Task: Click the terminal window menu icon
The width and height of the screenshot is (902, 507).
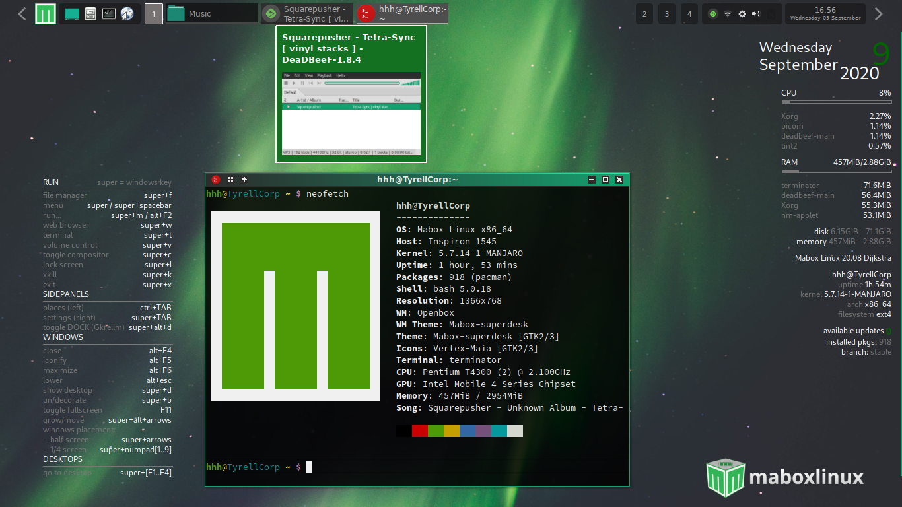Action: tap(216, 179)
